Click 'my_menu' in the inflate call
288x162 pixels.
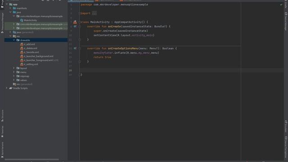144,53
